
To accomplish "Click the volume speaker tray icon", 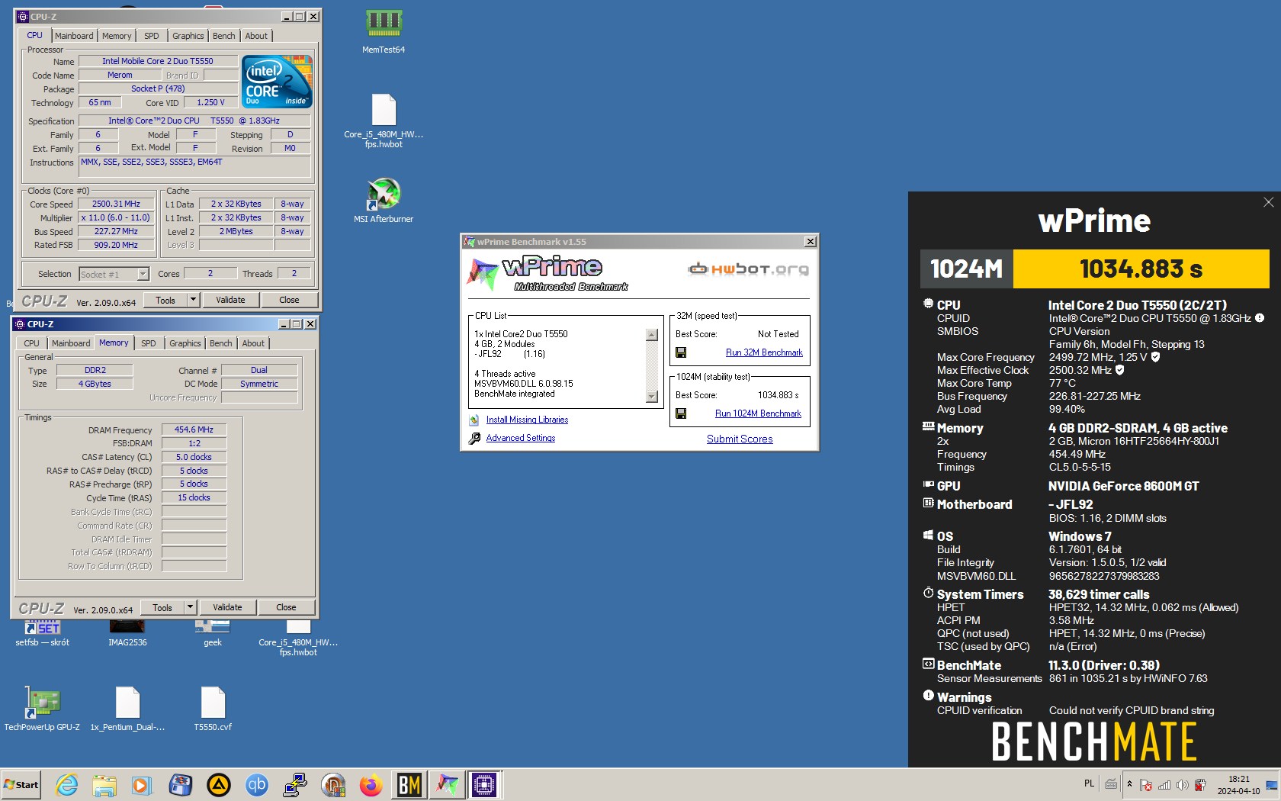I will click(x=1182, y=785).
